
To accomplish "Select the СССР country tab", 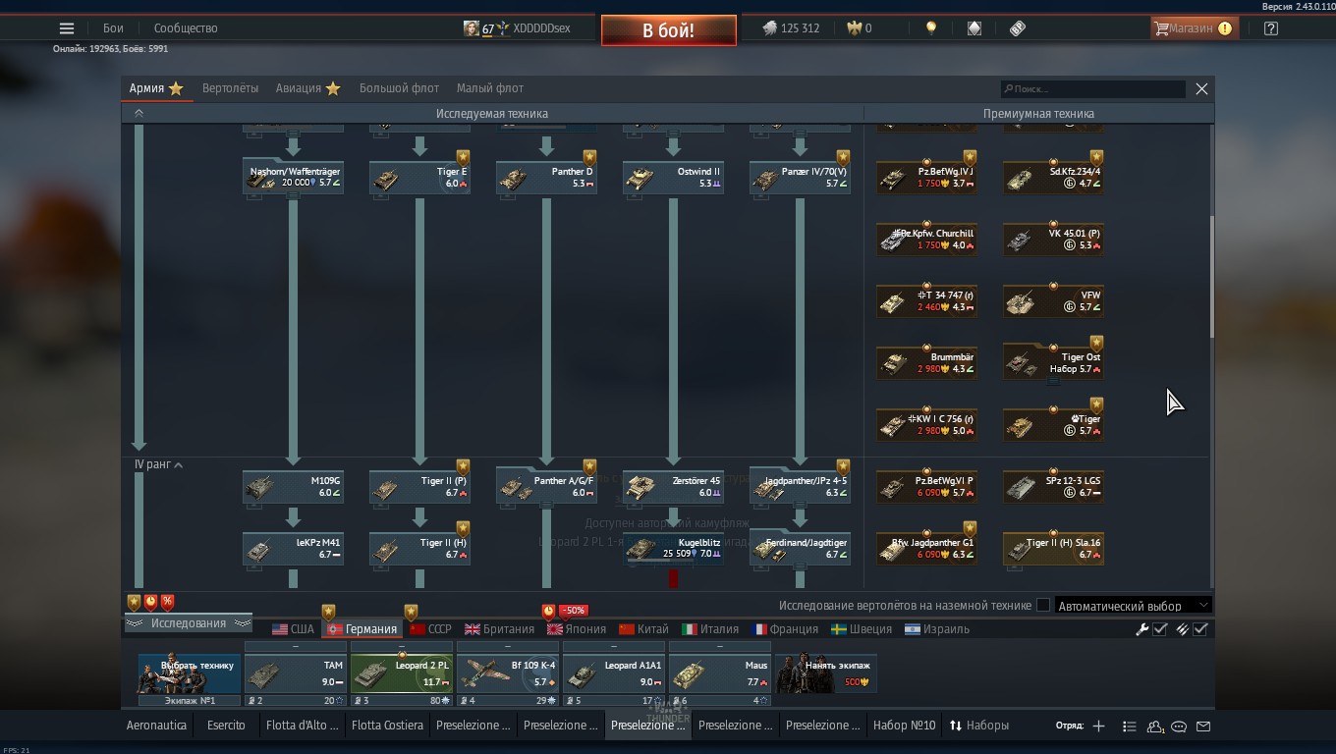I will [x=430, y=629].
